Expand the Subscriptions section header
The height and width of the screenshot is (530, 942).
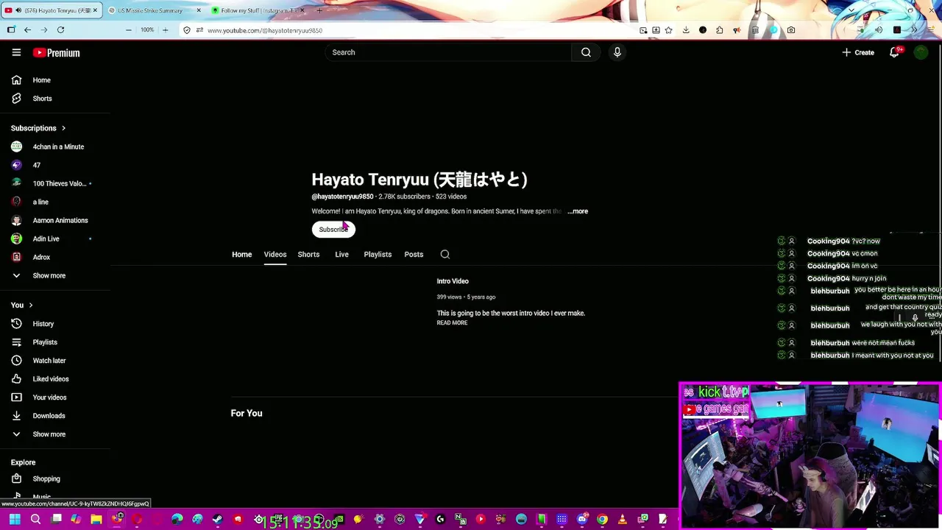pyautogui.click(x=38, y=128)
